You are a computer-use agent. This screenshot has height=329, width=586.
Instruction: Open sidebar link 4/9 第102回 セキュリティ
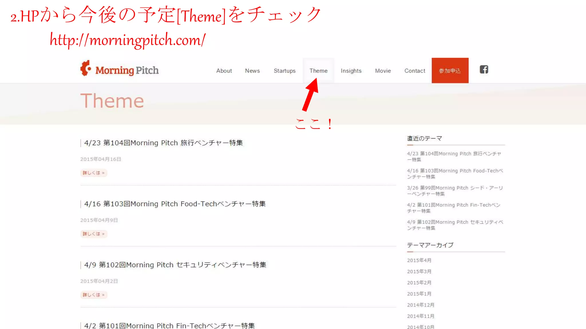(455, 225)
